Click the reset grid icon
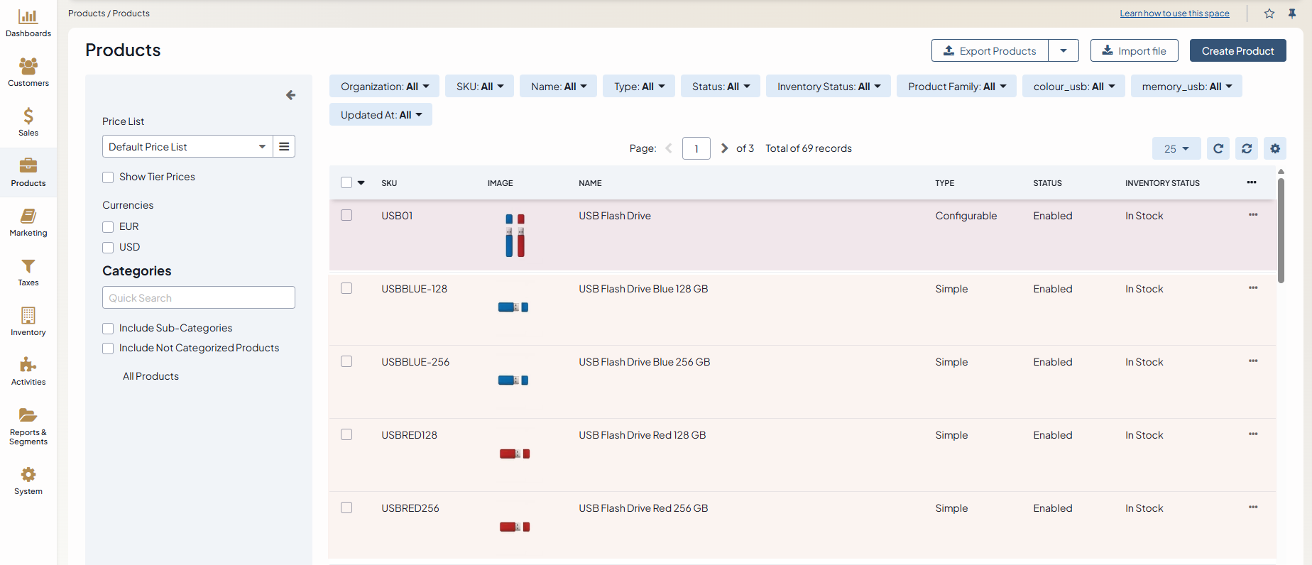Viewport: 1312px width, 565px height. pyautogui.click(x=1247, y=148)
